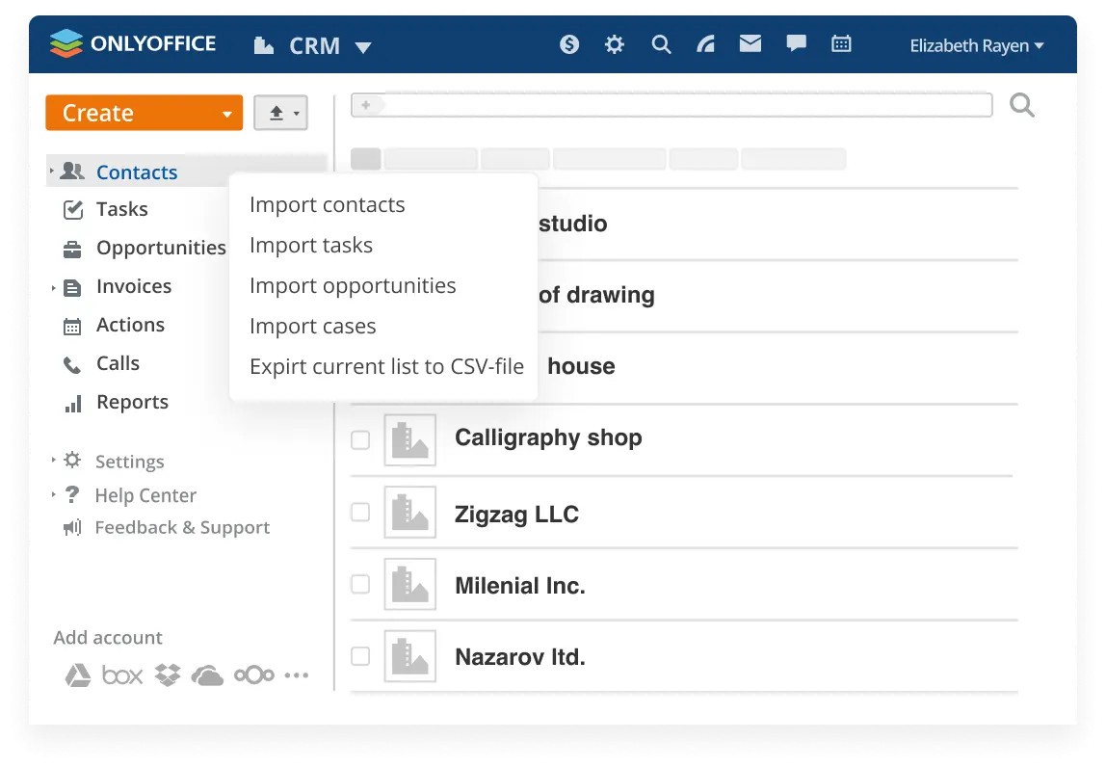Open the calendar icon in header
Viewport: 1106px width, 767px height.
click(841, 44)
